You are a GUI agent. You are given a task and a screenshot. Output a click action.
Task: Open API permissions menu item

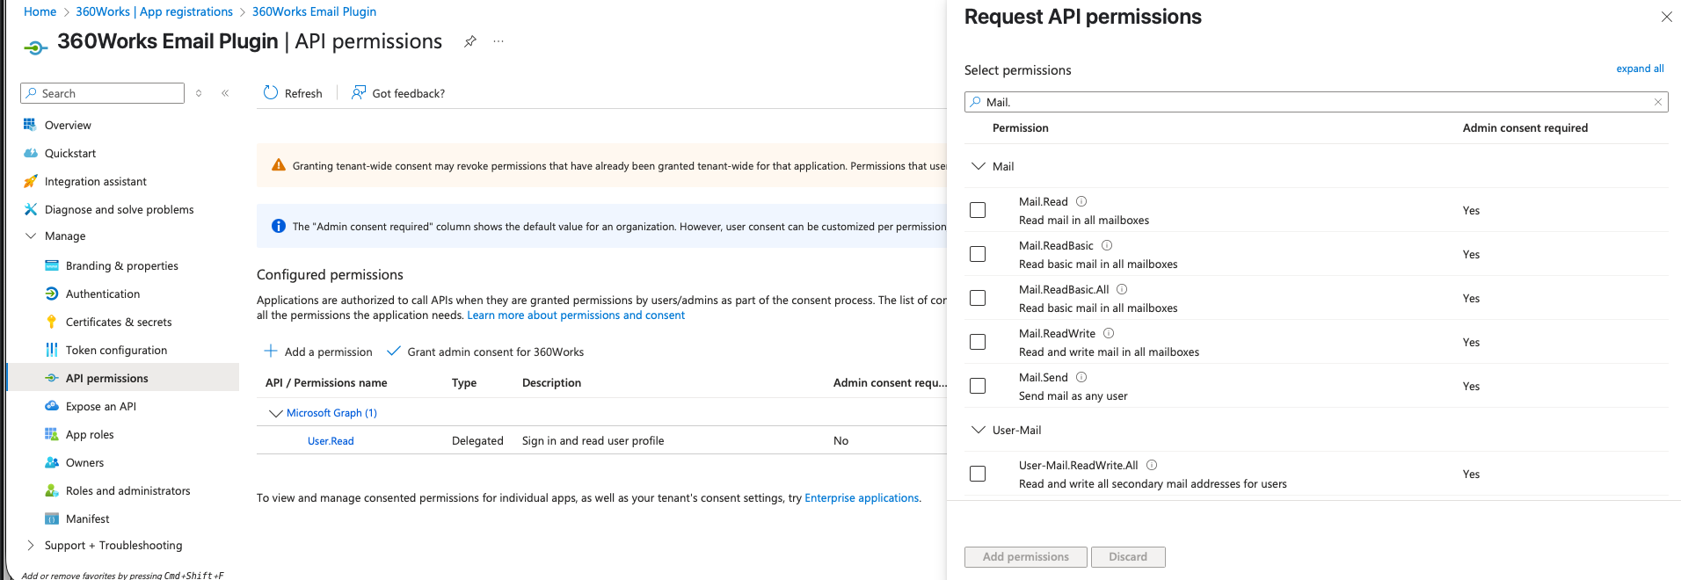(x=123, y=378)
